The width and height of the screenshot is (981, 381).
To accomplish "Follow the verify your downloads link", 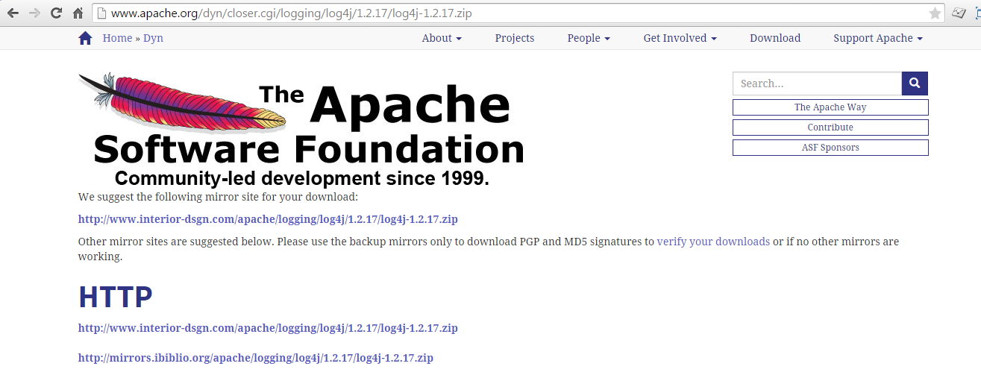I will click(713, 242).
